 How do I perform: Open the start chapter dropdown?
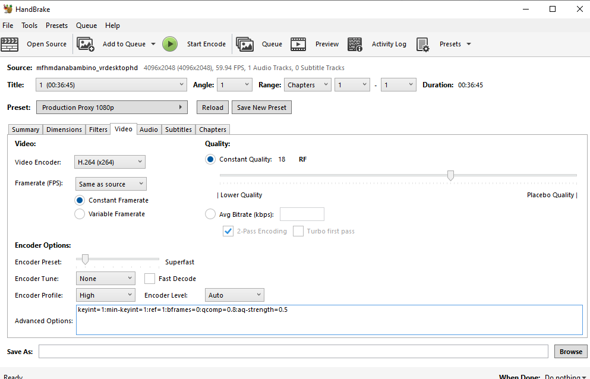pos(352,85)
